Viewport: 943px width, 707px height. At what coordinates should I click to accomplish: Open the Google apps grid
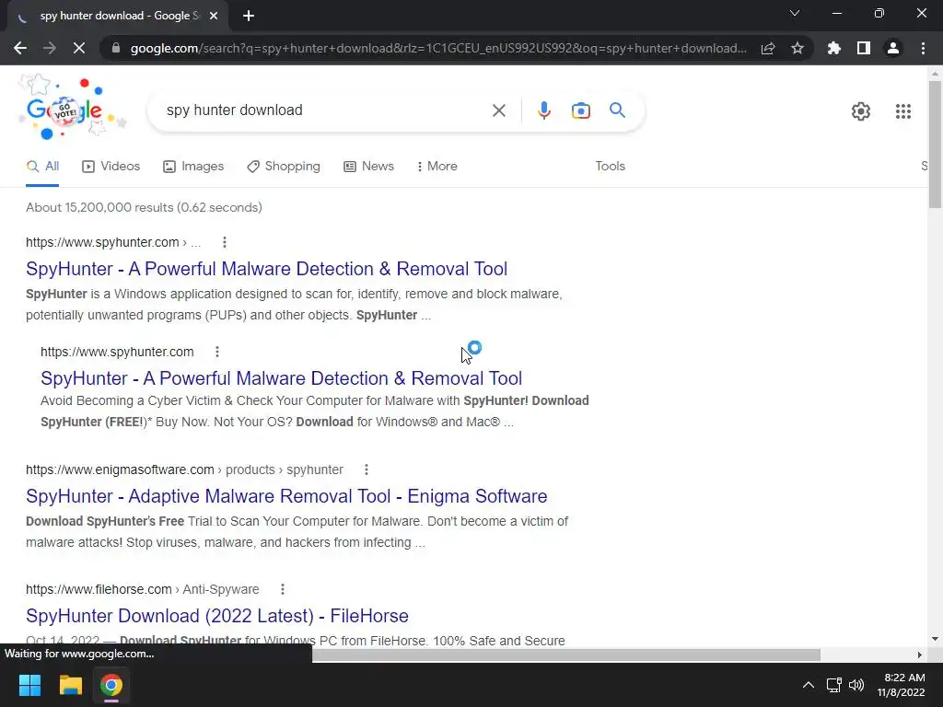902,111
